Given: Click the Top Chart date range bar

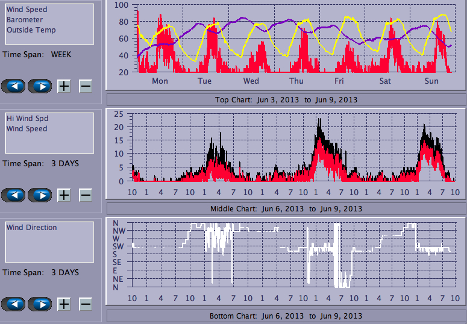Looking at the screenshot, I should 286,100.
